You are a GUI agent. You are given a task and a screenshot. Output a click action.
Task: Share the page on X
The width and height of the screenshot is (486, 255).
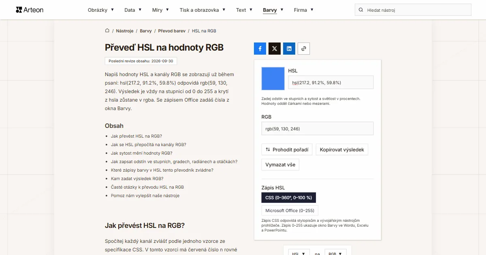pyautogui.click(x=275, y=49)
